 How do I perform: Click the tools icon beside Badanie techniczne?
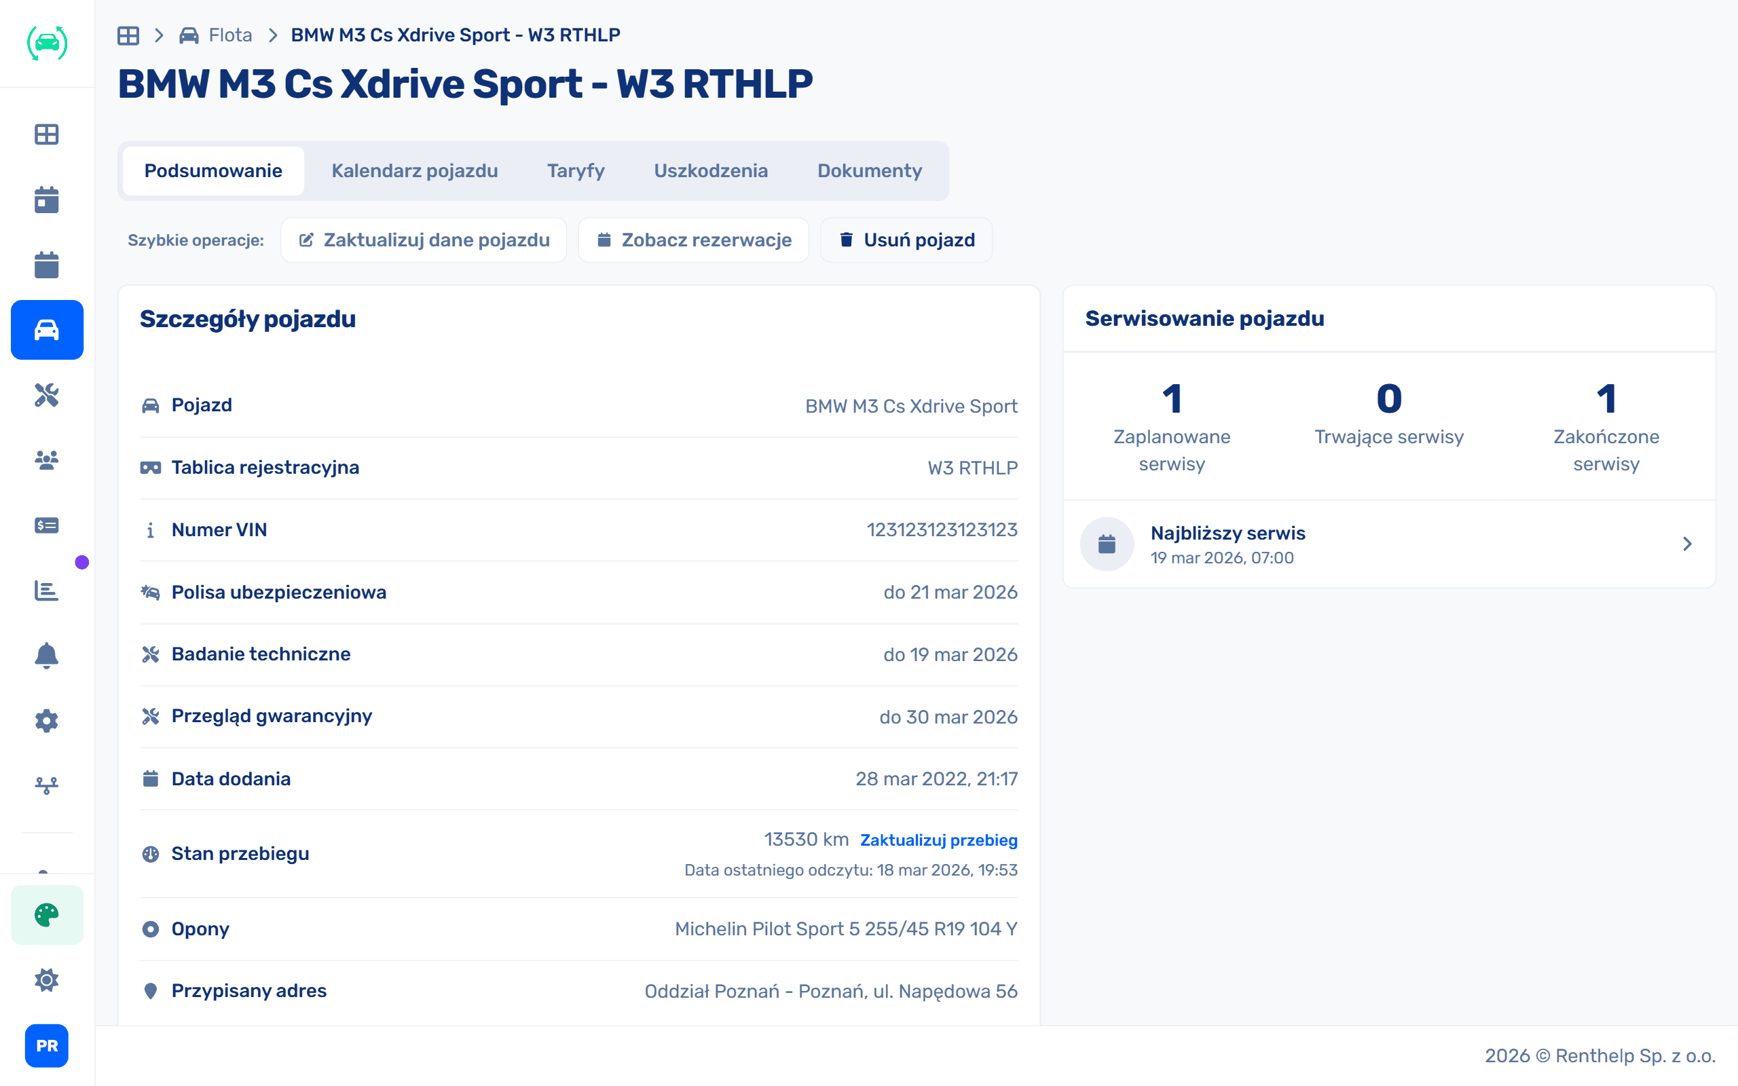click(150, 654)
